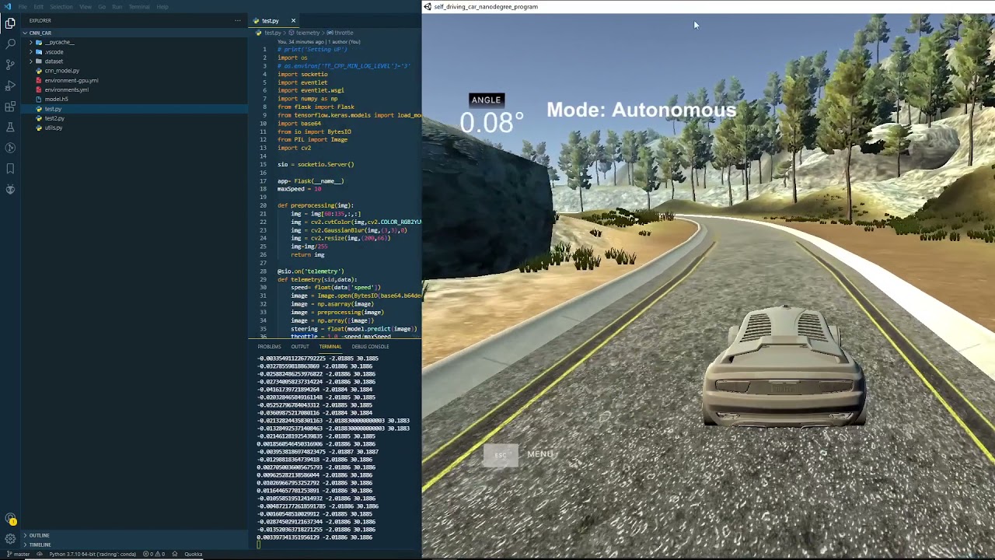Close the test.py editor tab
The image size is (995, 560).
click(293, 20)
